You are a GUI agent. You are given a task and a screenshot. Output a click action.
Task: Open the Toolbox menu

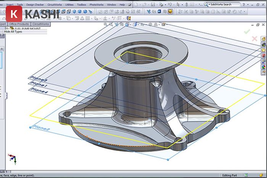(x=81, y=5)
